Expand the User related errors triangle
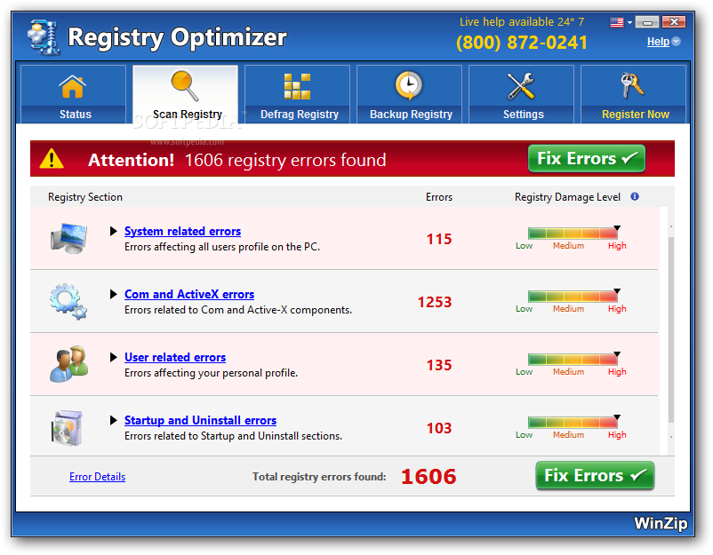713x555 pixels. pyautogui.click(x=114, y=358)
